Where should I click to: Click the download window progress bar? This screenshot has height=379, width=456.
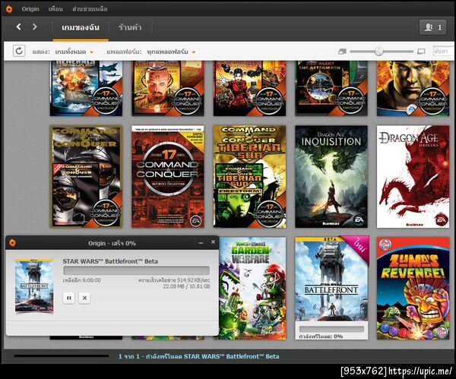tap(136, 270)
